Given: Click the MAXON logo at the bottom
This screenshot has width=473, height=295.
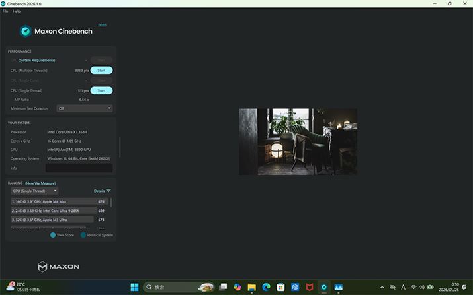Looking at the screenshot, I should (58, 267).
